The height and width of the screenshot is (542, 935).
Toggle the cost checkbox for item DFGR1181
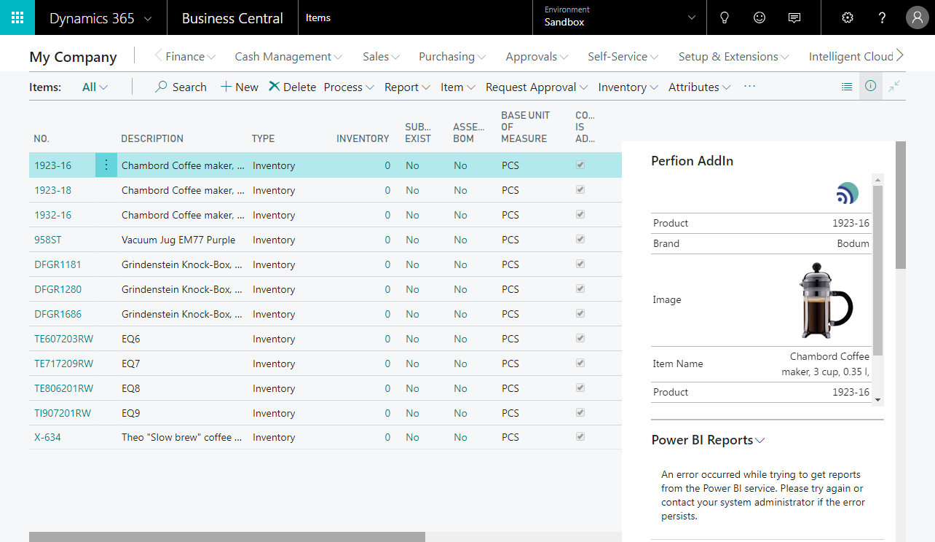pyautogui.click(x=580, y=264)
